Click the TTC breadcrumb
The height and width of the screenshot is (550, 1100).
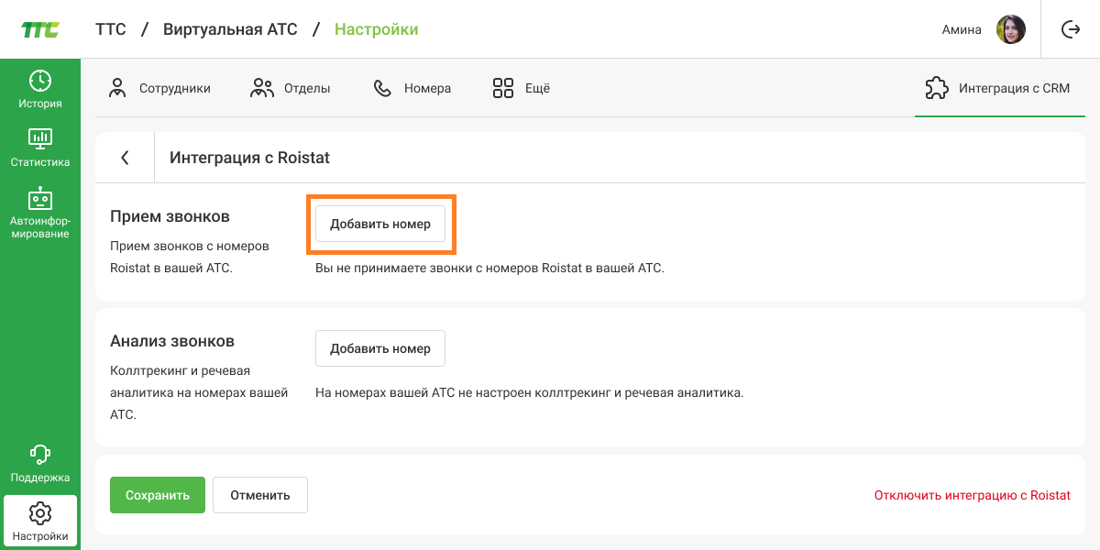click(x=111, y=29)
